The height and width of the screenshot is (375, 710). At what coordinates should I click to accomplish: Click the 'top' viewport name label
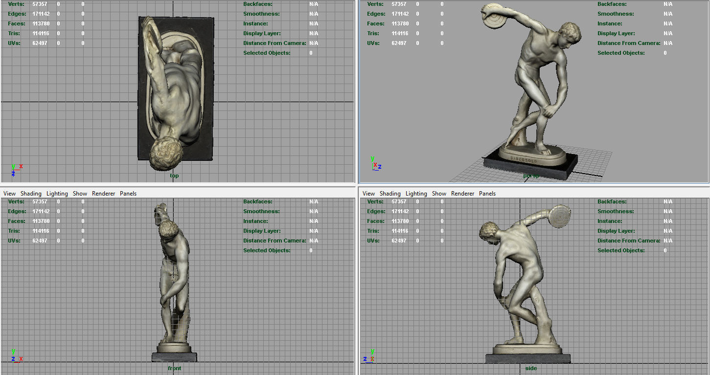click(x=174, y=176)
